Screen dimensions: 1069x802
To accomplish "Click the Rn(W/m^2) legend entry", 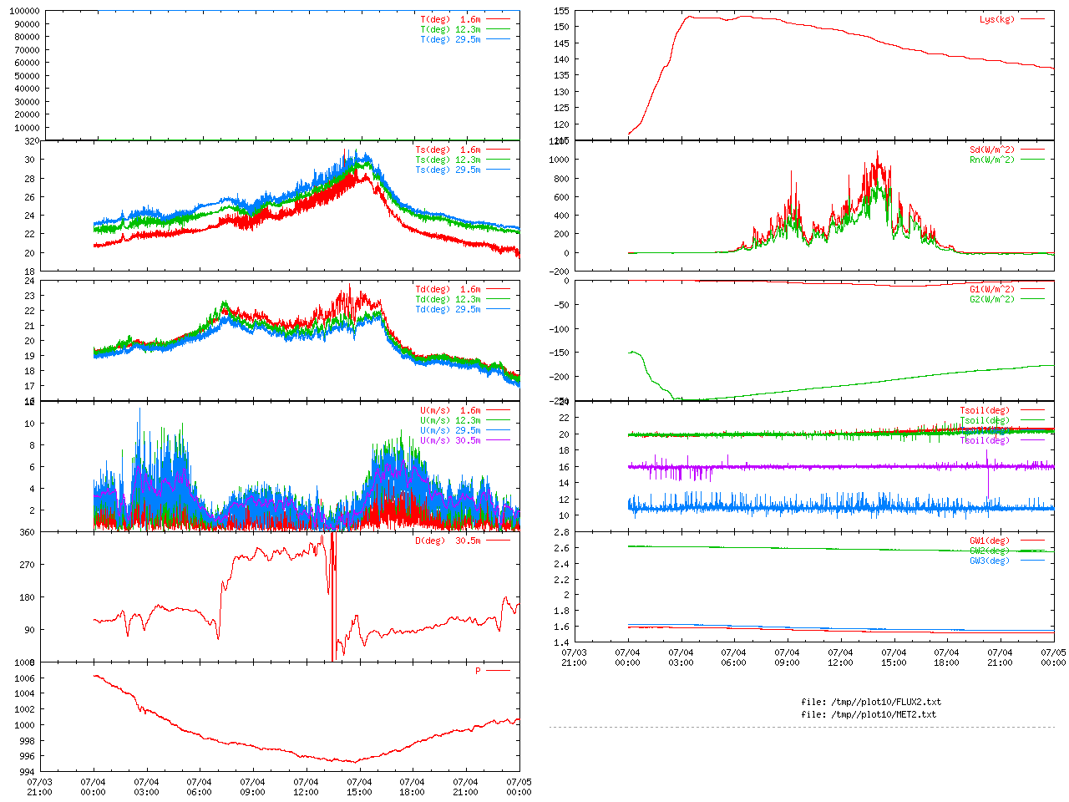I will coord(991,160).
